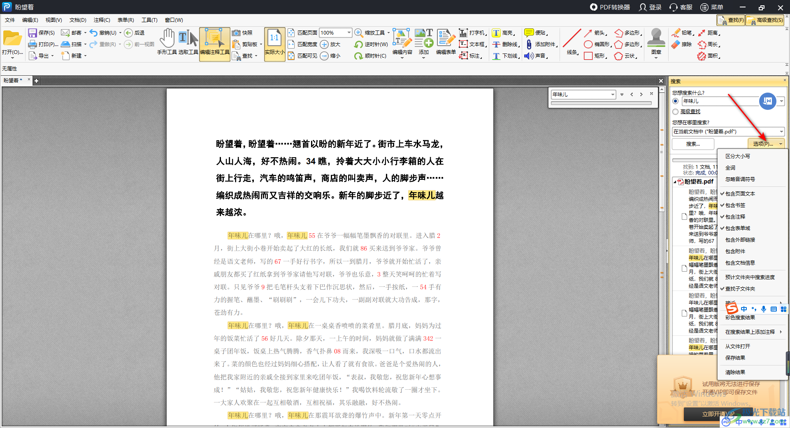
Task: Select the text Selection tool
Action: coord(188,41)
